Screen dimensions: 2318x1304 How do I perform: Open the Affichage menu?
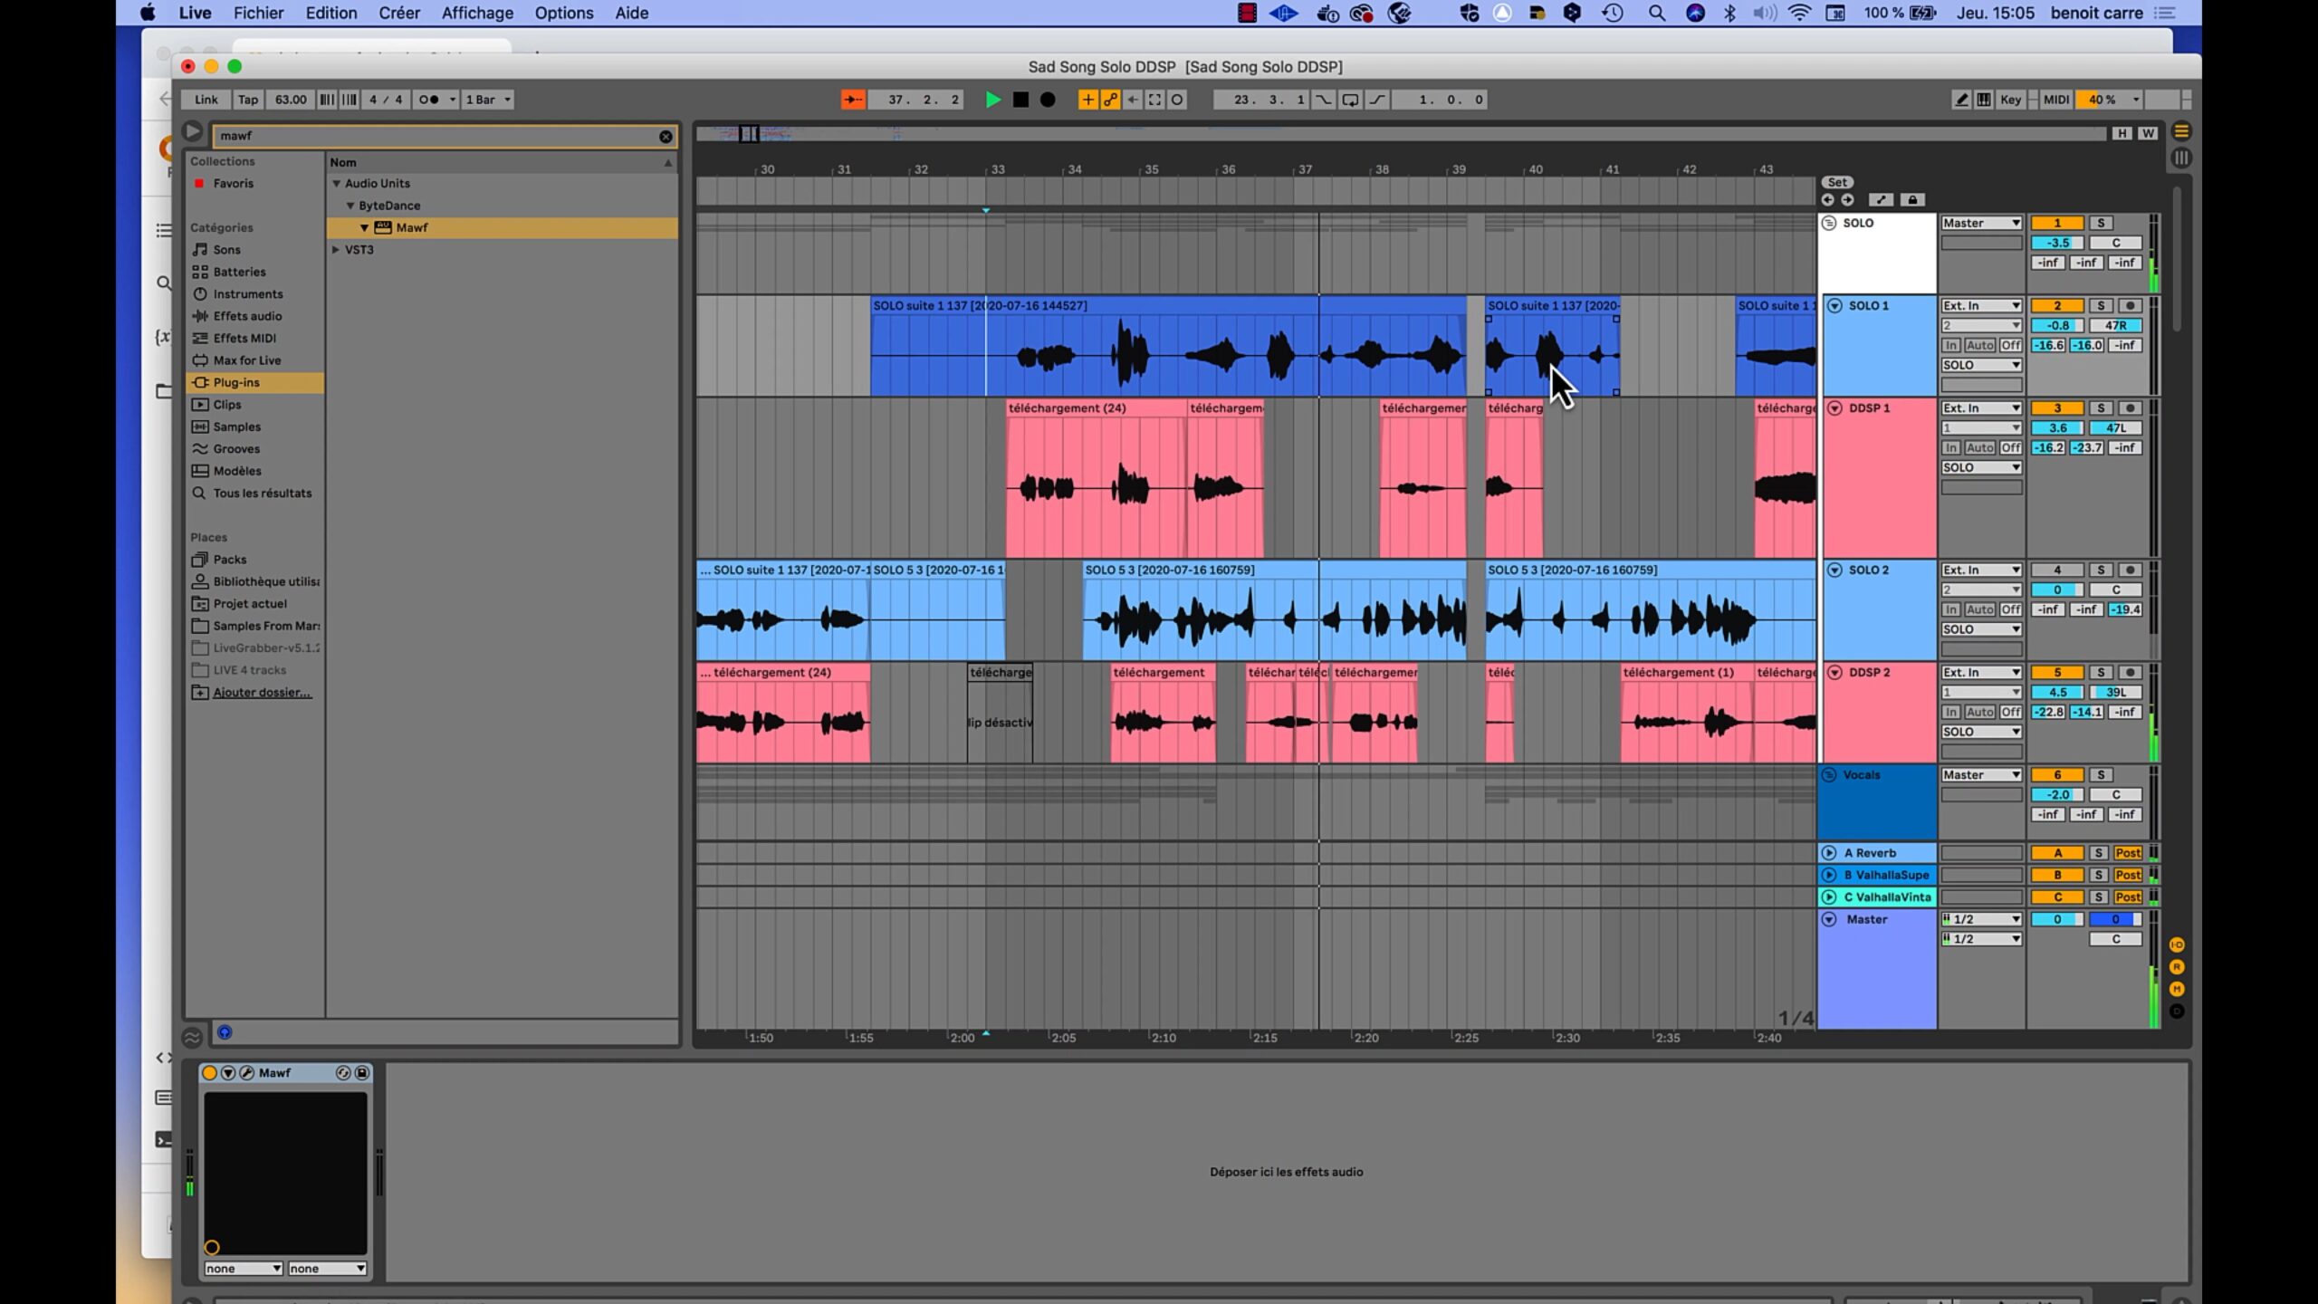(x=477, y=13)
